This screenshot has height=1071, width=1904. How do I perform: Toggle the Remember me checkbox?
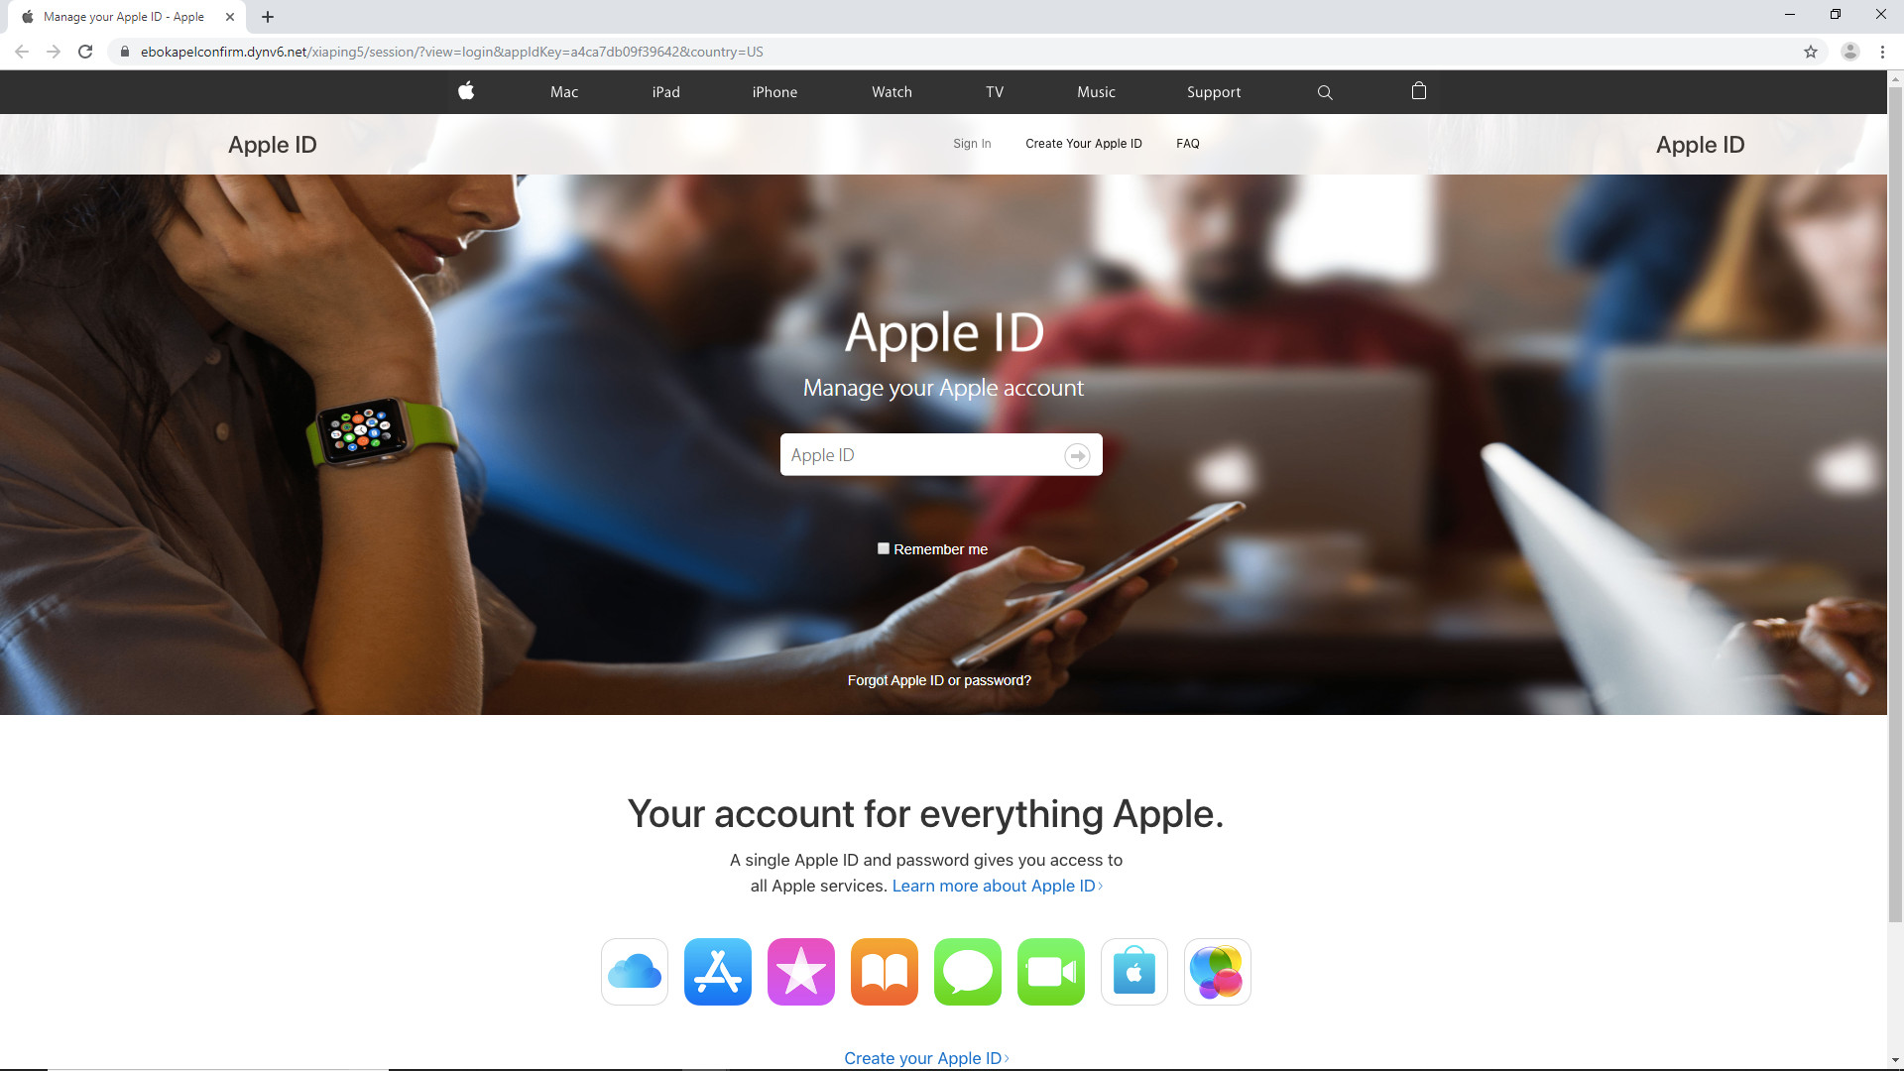coord(884,548)
